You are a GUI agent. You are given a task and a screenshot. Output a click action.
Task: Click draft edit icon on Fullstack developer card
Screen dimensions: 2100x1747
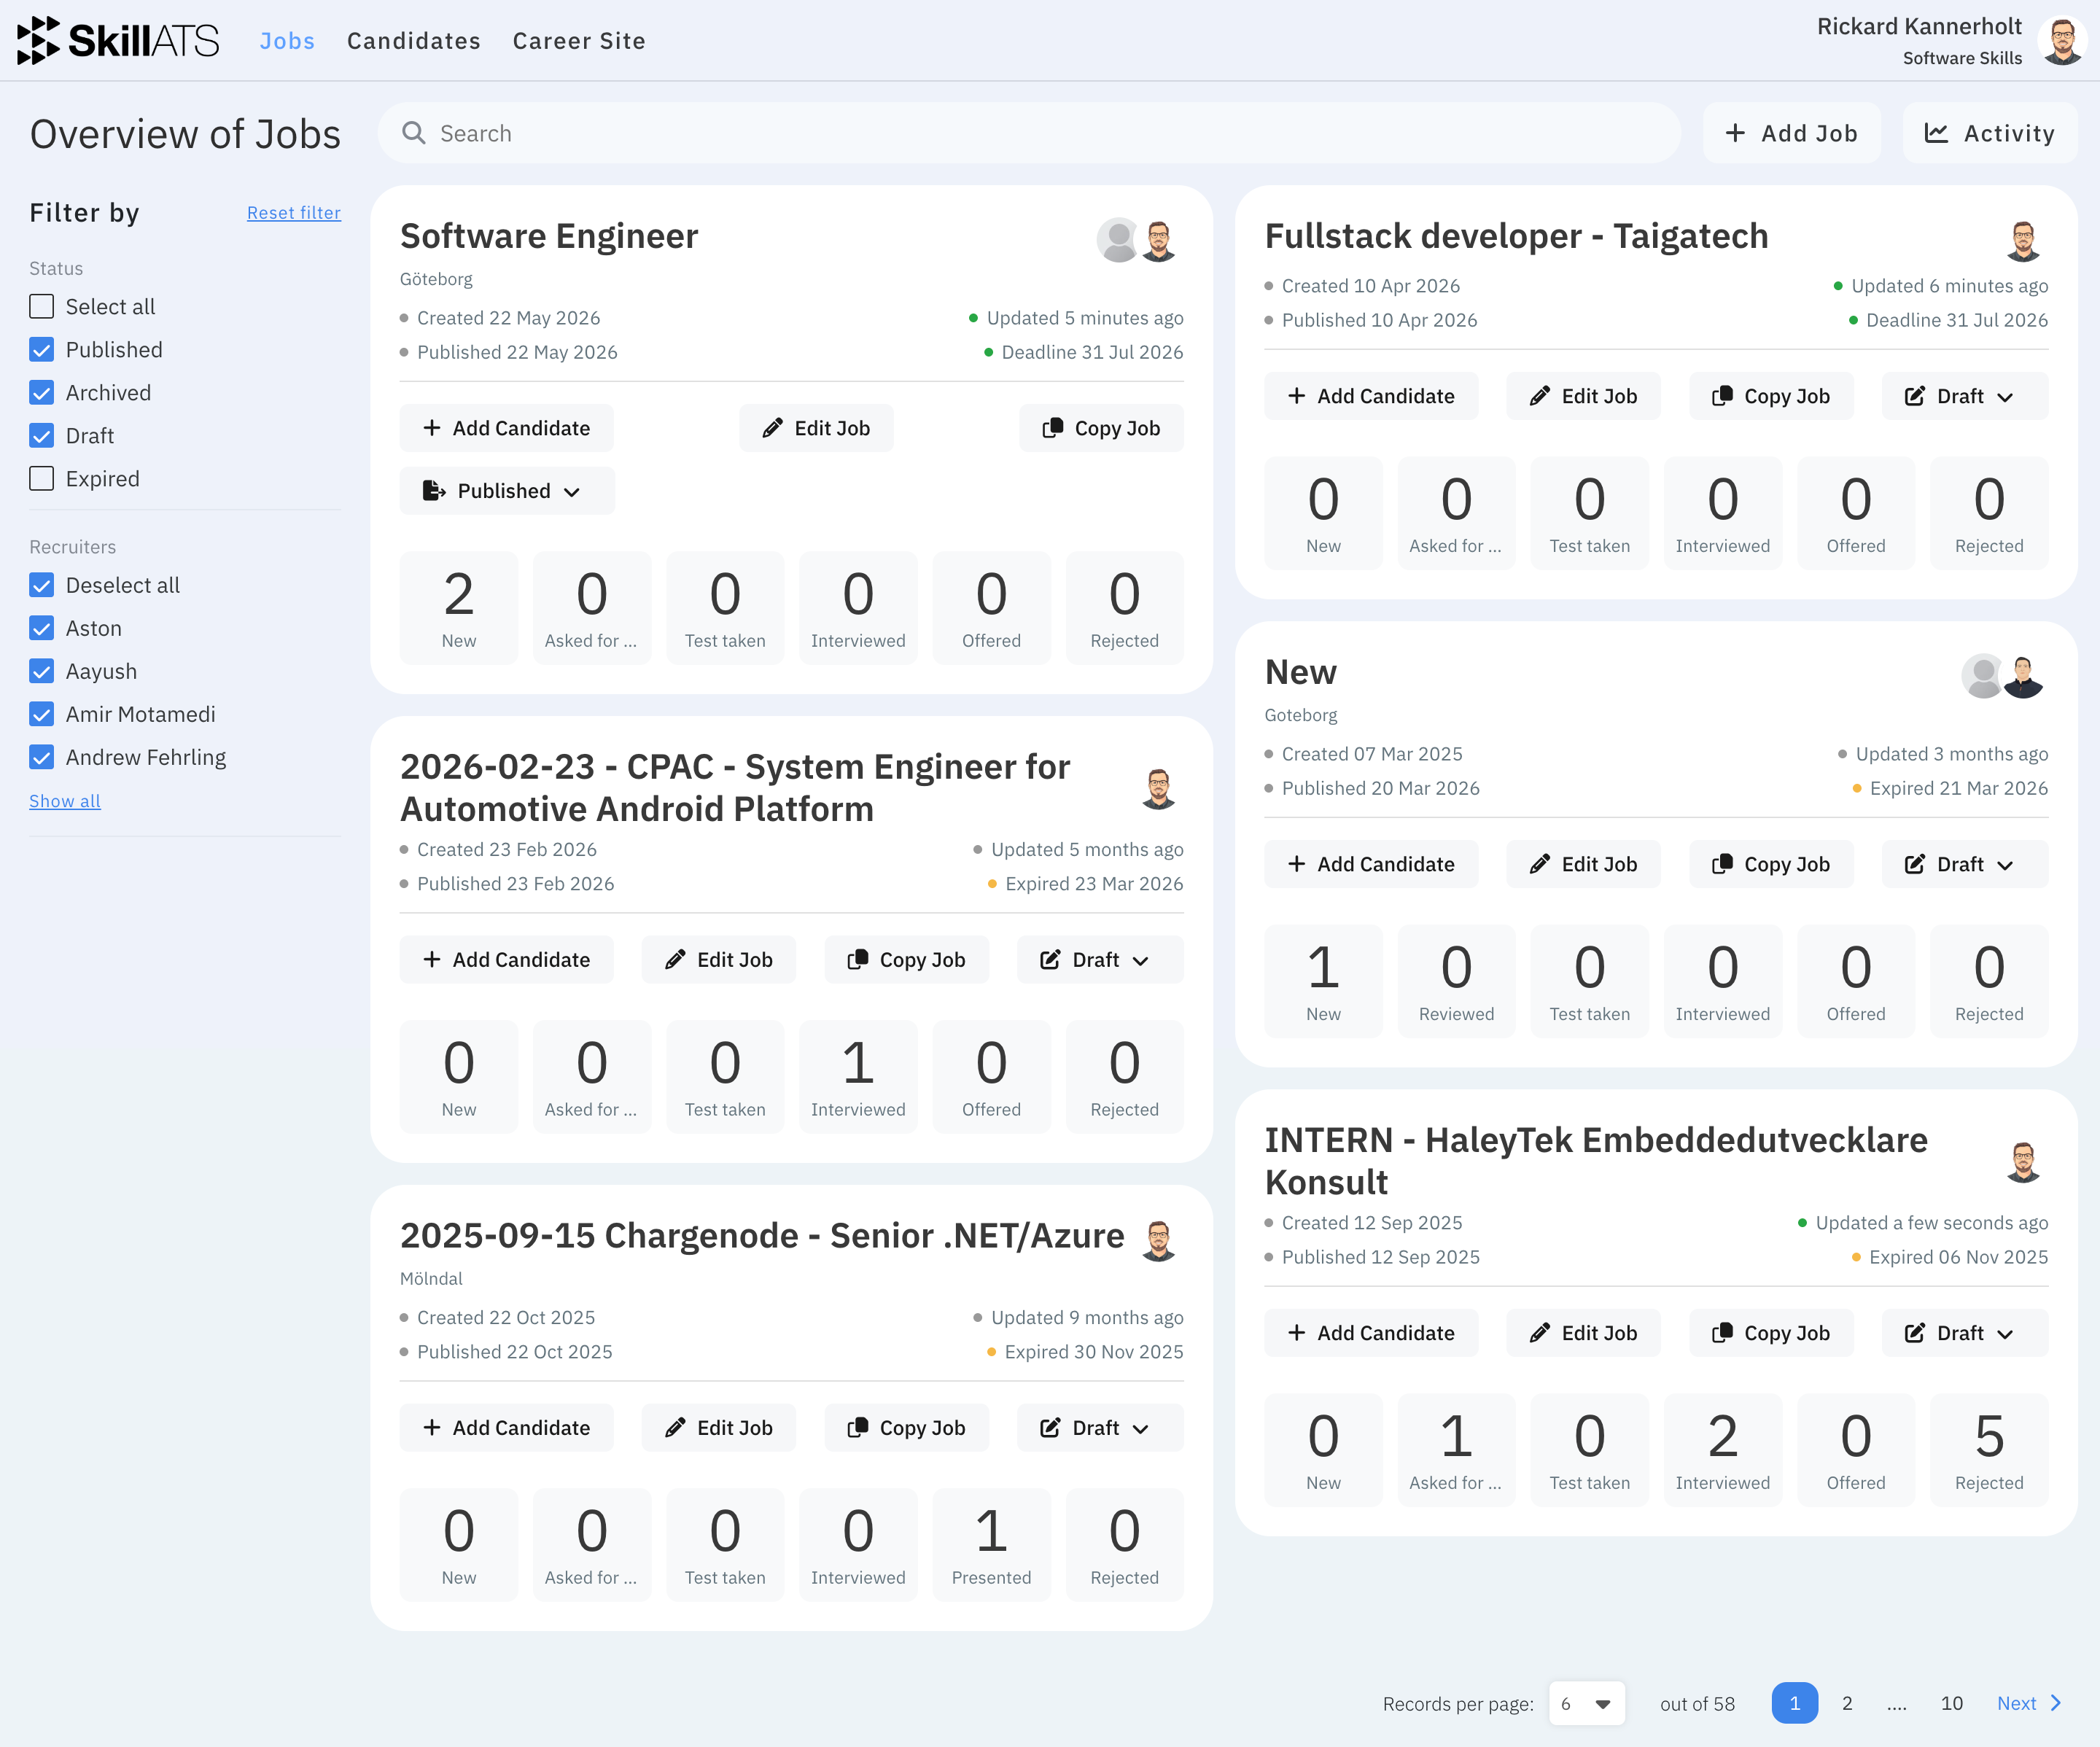[x=1915, y=396]
